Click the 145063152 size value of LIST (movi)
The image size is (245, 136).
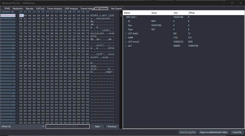(x=178, y=42)
